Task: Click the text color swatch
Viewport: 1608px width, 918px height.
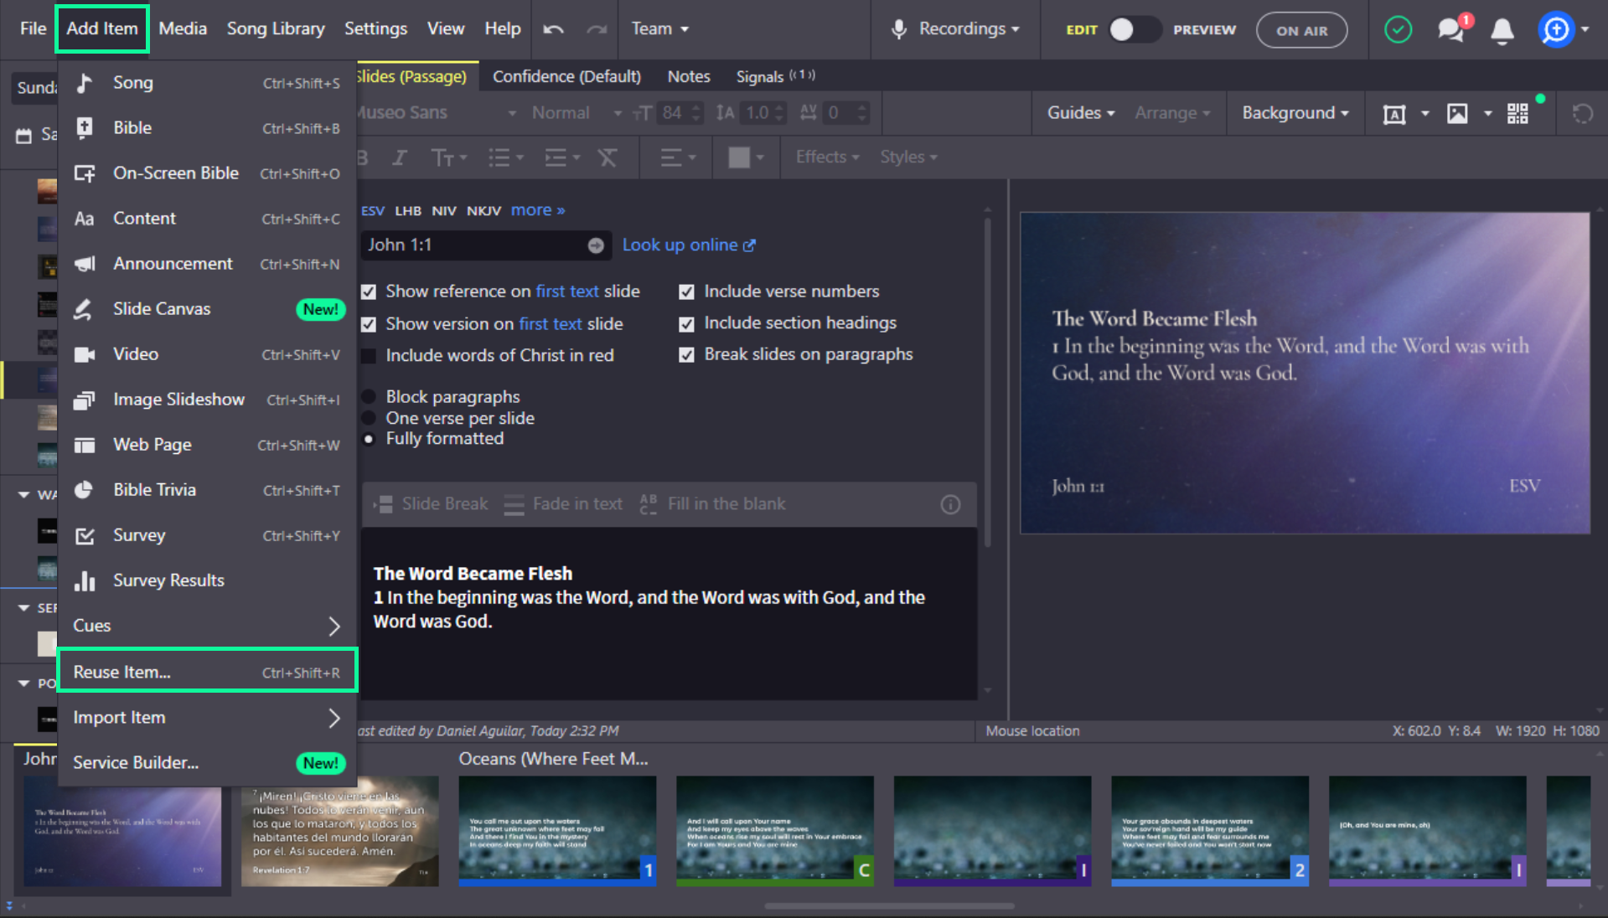Action: (739, 157)
